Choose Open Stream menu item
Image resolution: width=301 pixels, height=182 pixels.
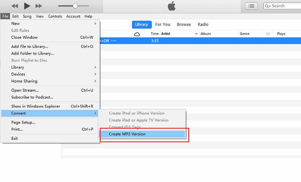coord(50,90)
